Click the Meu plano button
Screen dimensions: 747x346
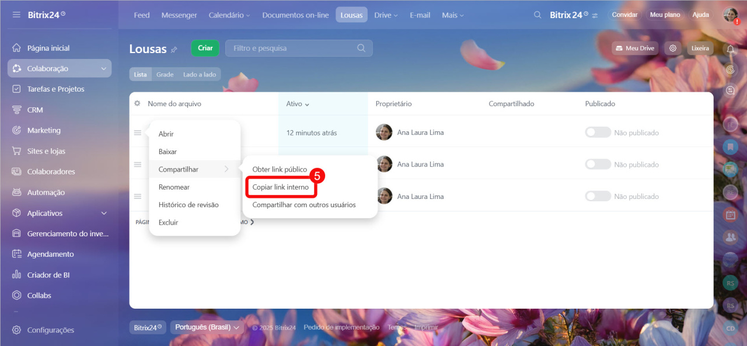pos(665,15)
